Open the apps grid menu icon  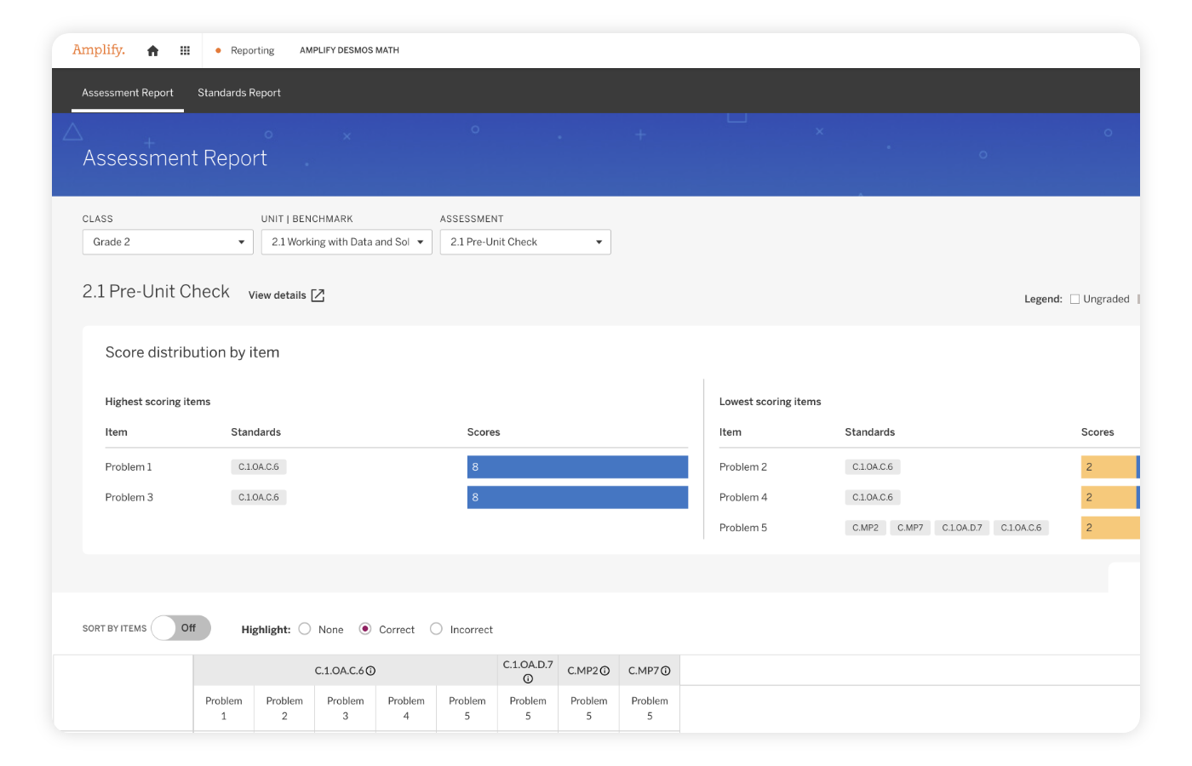click(185, 51)
